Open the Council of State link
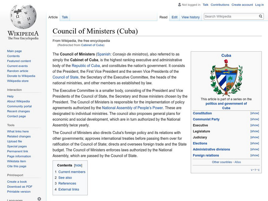This screenshot has width=268, height=201. 65,77
